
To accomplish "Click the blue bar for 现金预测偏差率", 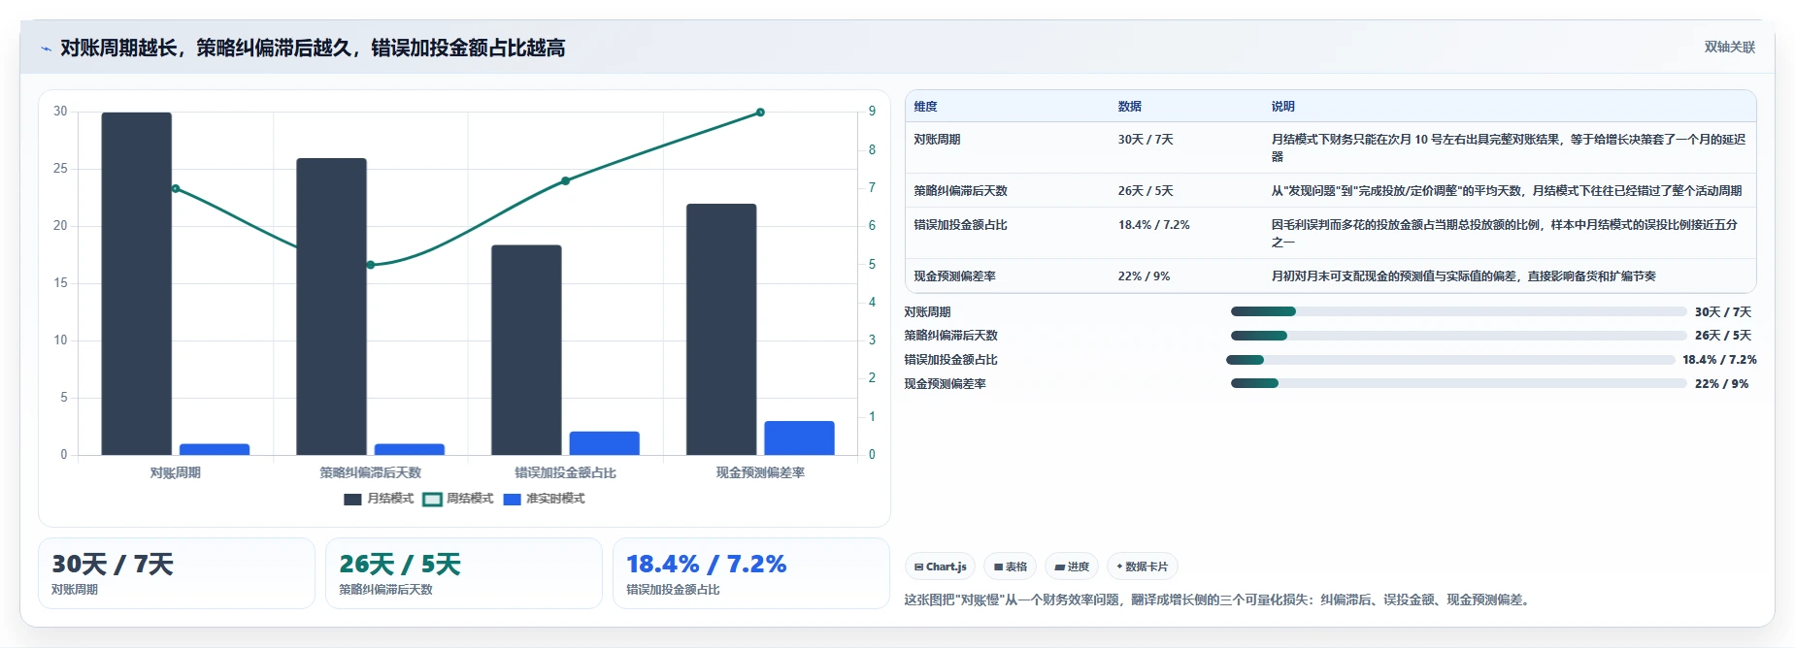I will (x=799, y=437).
